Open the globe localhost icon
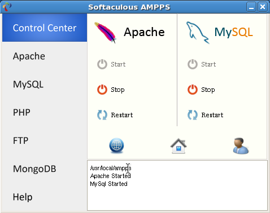 (116, 145)
